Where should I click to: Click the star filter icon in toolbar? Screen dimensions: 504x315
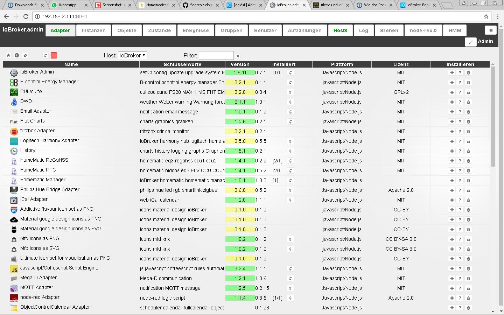[x=8, y=55]
